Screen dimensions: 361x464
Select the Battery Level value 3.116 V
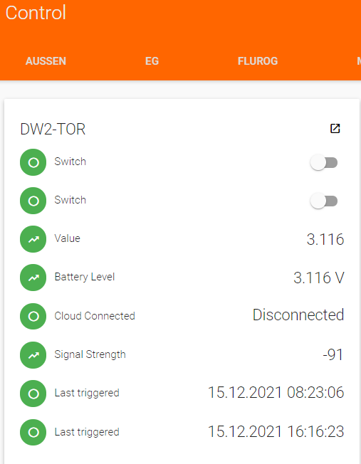pos(319,278)
